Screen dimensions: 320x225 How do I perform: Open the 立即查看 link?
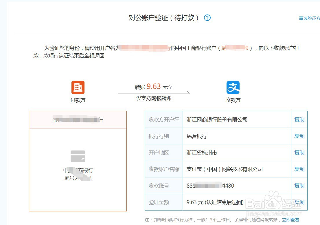[x=290, y=220]
